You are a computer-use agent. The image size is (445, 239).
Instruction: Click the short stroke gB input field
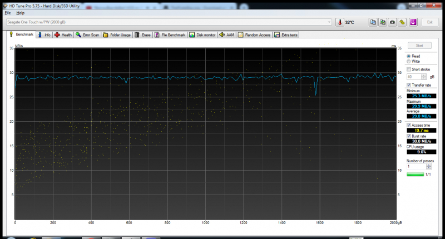click(414, 77)
